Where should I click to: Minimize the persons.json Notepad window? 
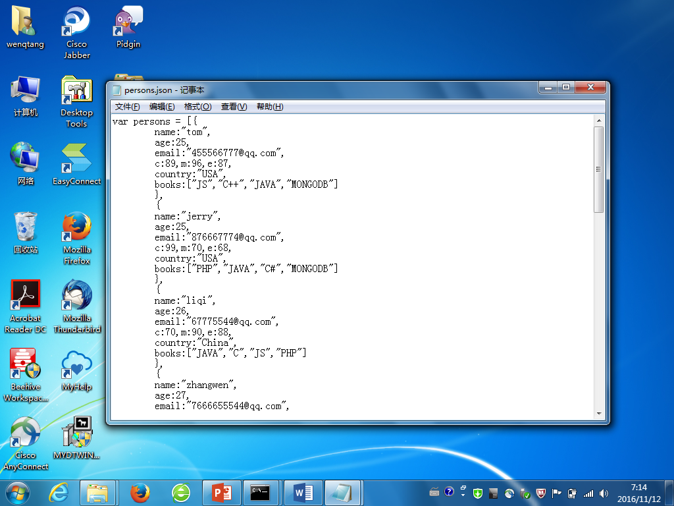[x=548, y=88]
